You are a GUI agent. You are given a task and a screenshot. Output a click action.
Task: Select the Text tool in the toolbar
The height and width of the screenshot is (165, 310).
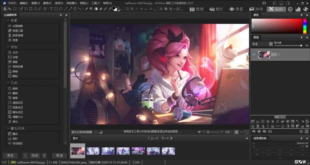[x=51, y=9]
